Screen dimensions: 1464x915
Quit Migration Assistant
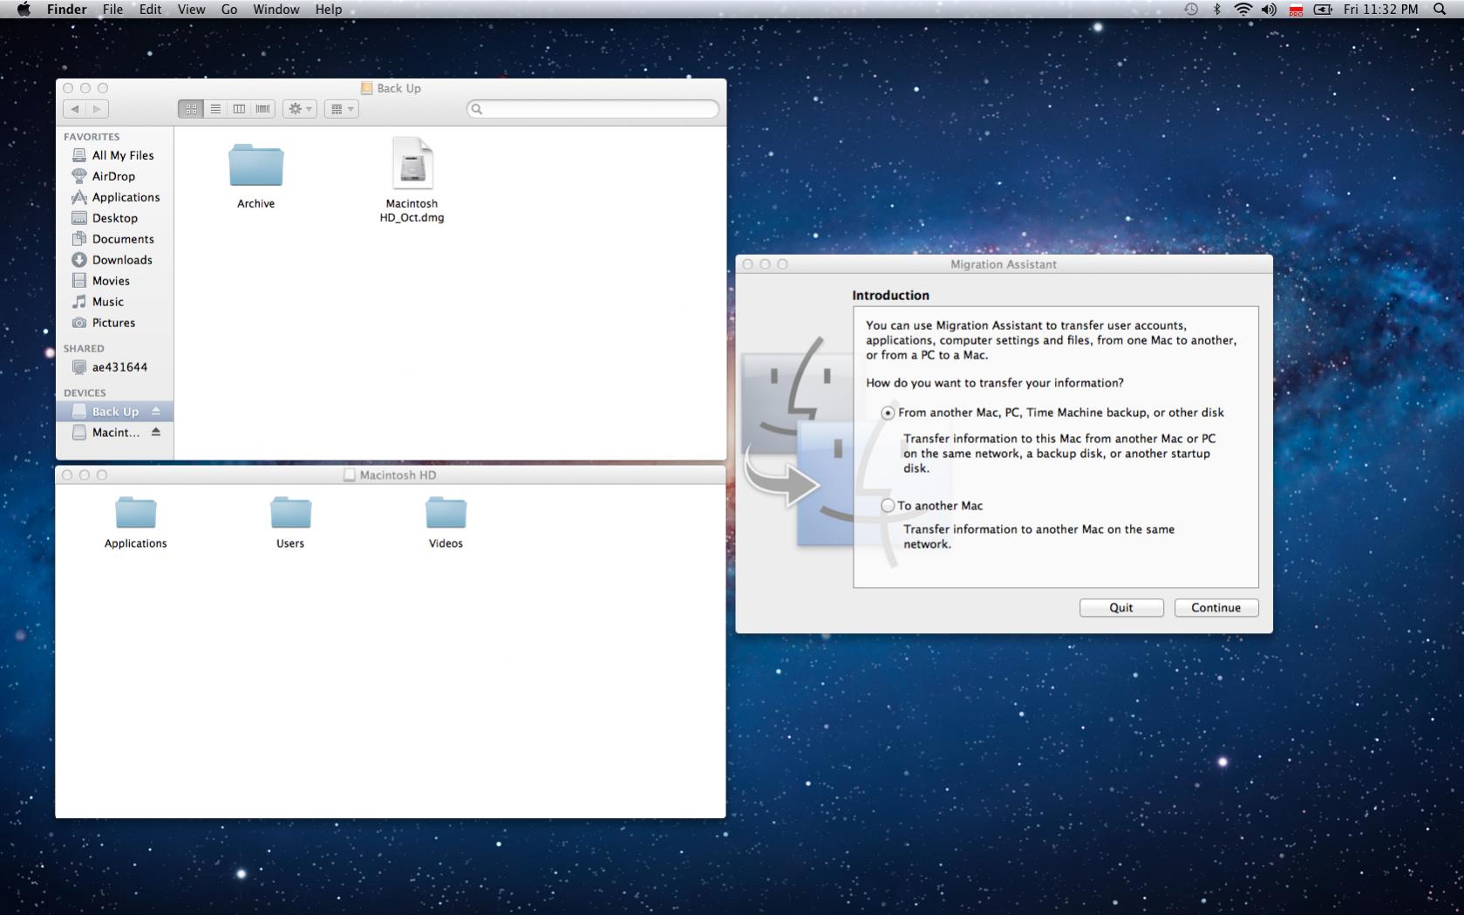[x=1121, y=608]
